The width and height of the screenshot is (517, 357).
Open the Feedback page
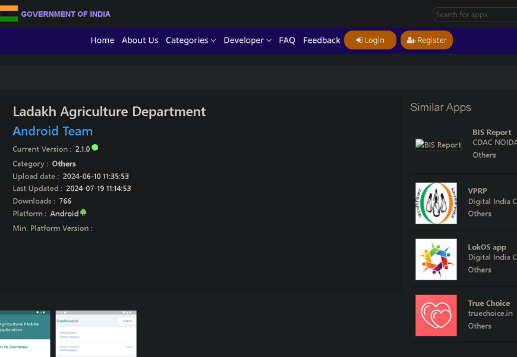coord(321,40)
